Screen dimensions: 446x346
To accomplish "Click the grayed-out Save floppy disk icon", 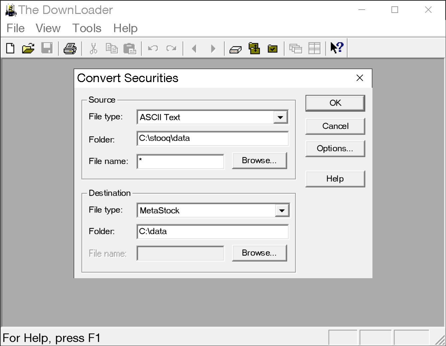I will 47,49.
